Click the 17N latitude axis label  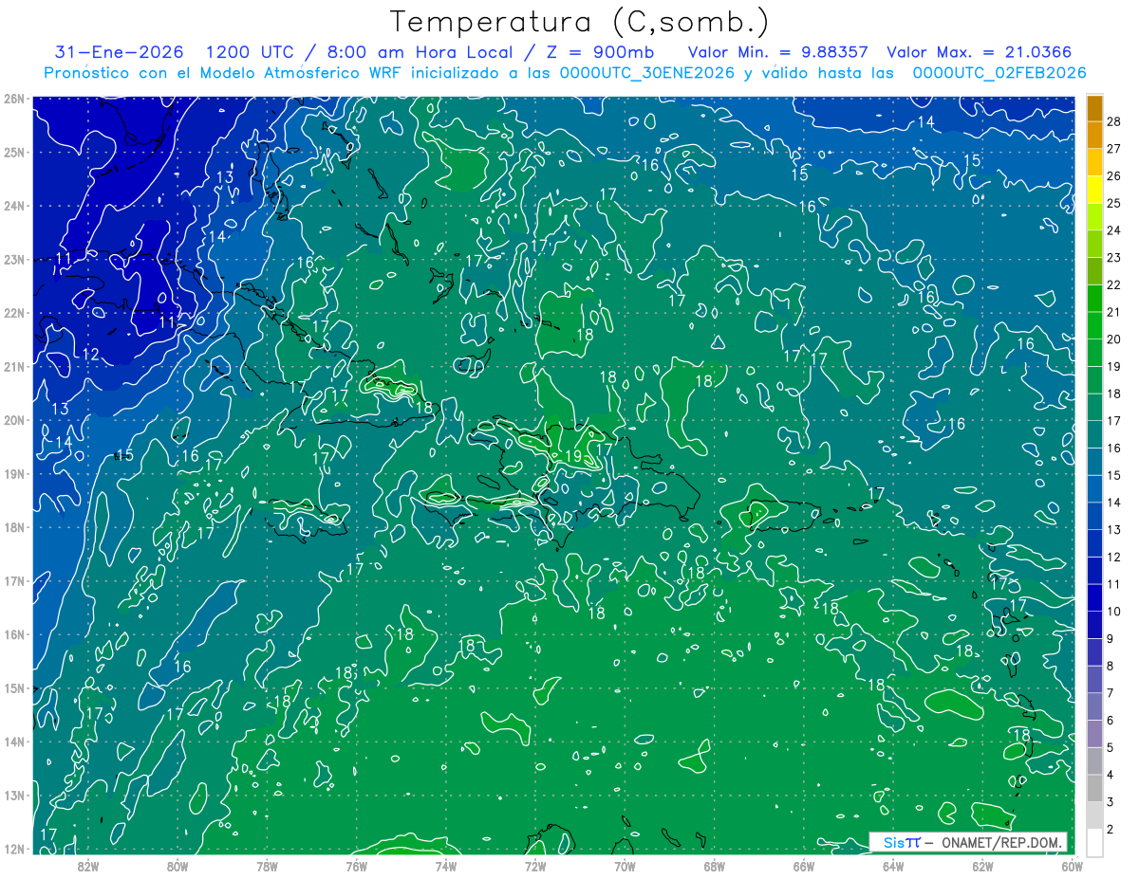(x=13, y=580)
